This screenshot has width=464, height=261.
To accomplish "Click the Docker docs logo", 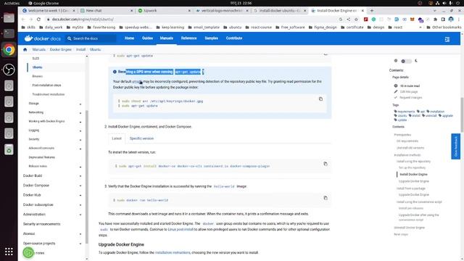I will 42,38.
